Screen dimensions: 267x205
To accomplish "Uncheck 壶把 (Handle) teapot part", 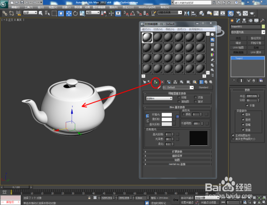I will pos(243,120).
